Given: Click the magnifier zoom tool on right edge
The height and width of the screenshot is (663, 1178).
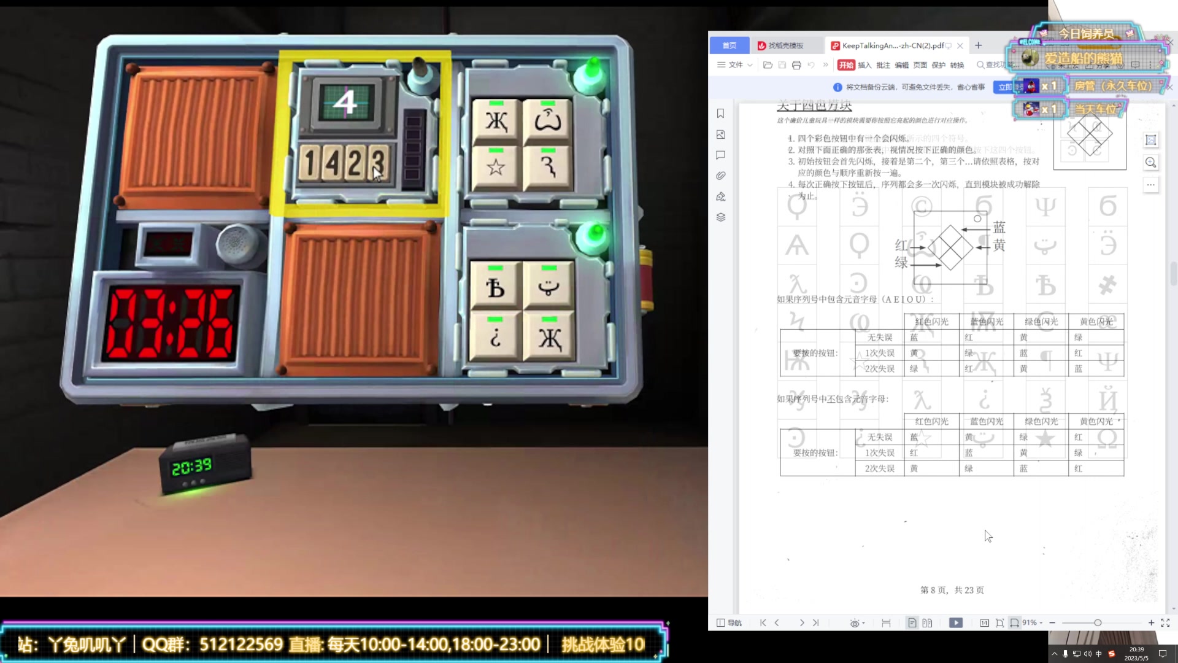Looking at the screenshot, I should [x=1151, y=162].
